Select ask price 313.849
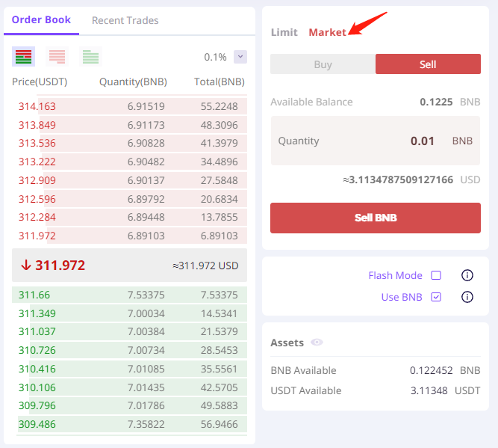 pyautogui.click(x=37, y=125)
